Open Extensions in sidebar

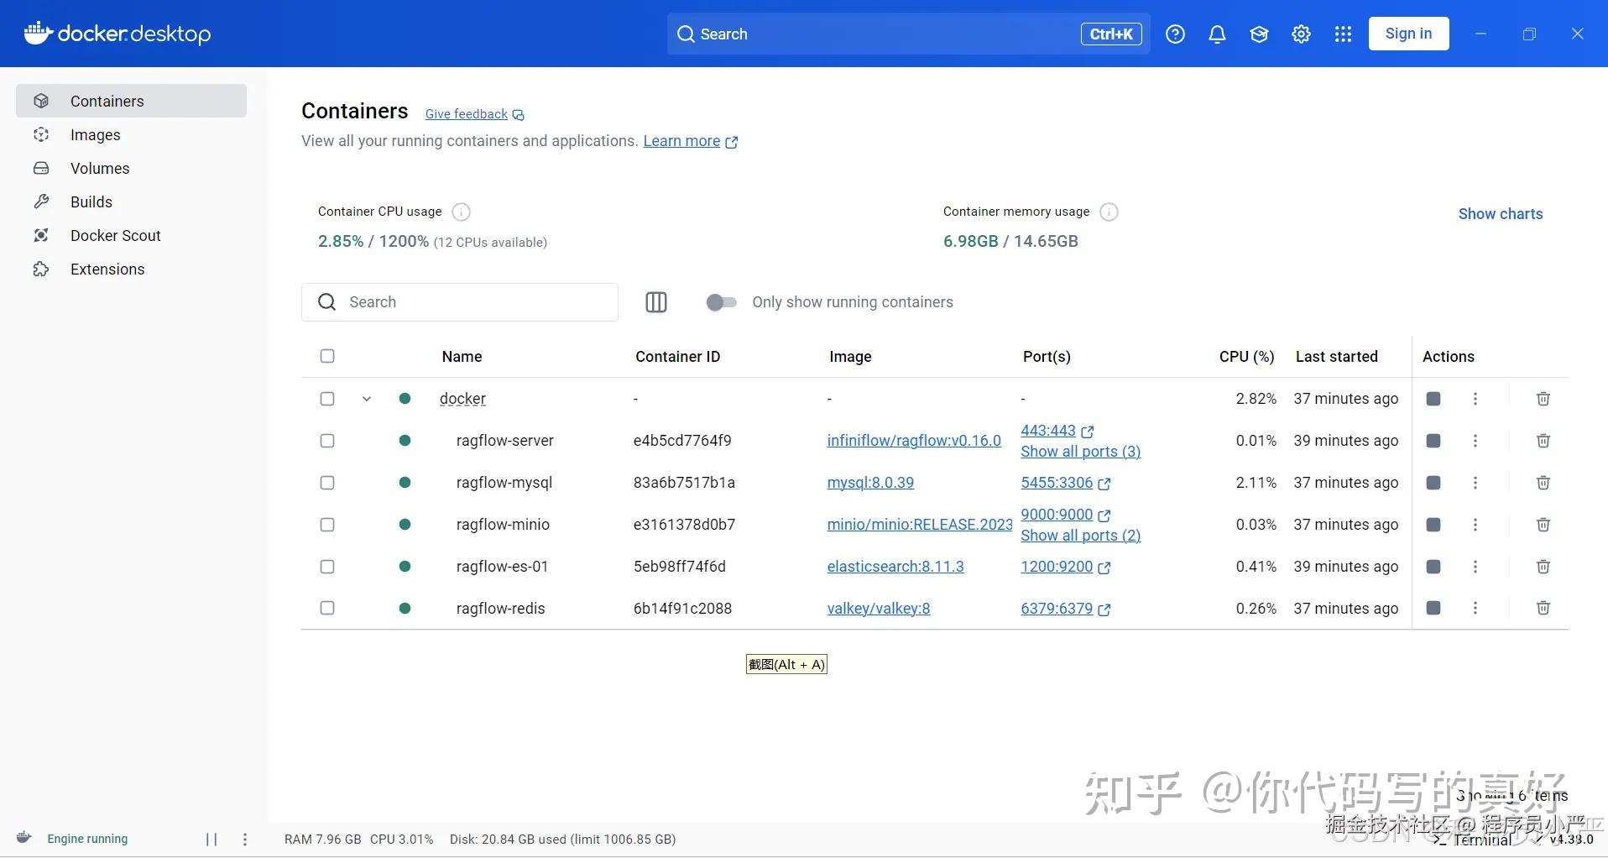click(x=131, y=269)
